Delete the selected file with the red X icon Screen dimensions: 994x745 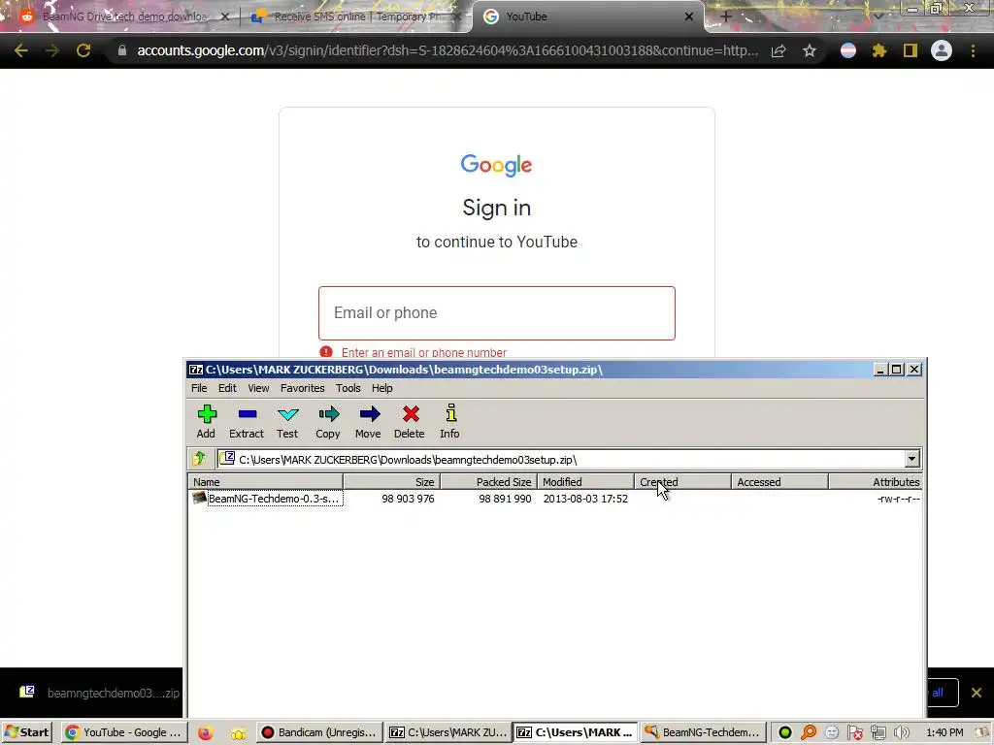point(410,421)
